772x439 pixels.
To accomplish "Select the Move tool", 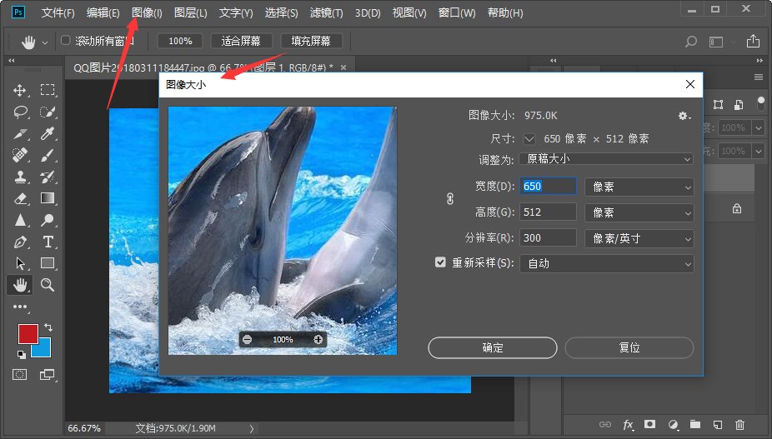I will [20, 90].
